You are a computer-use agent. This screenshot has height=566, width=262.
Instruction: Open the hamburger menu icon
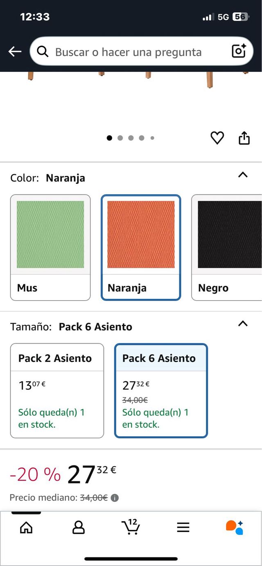(x=183, y=528)
